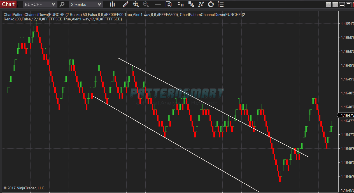Image resolution: width=354 pixels, height=193 pixels.
Task: Open the Strategies circular icon
Action: pos(211,4)
